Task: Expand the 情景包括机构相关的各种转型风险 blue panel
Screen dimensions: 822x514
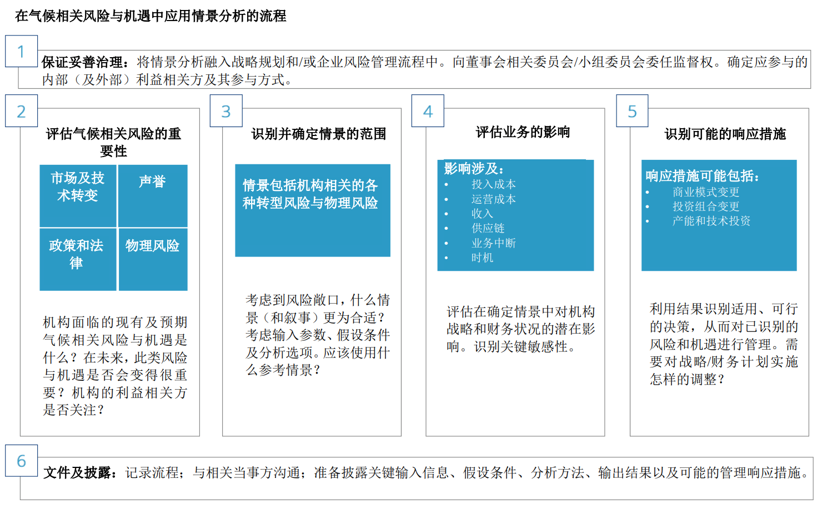Action: (x=313, y=211)
